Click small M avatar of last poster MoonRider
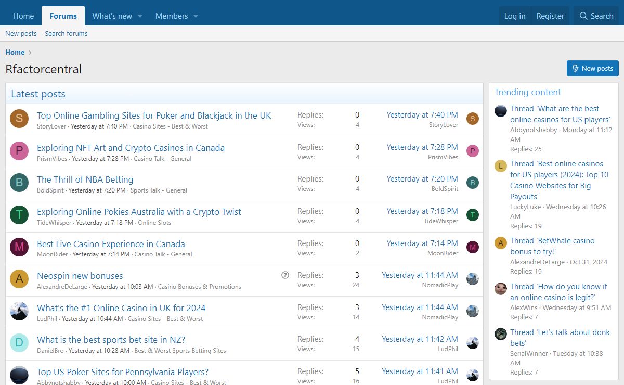 point(473,247)
